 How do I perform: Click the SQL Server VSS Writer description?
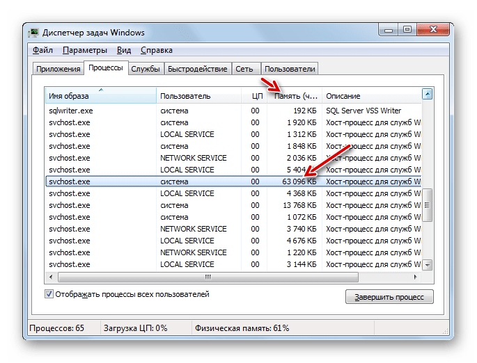pyautogui.click(x=363, y=111)
